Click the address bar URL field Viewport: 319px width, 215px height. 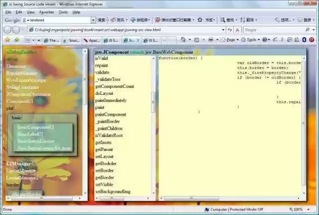125,30
